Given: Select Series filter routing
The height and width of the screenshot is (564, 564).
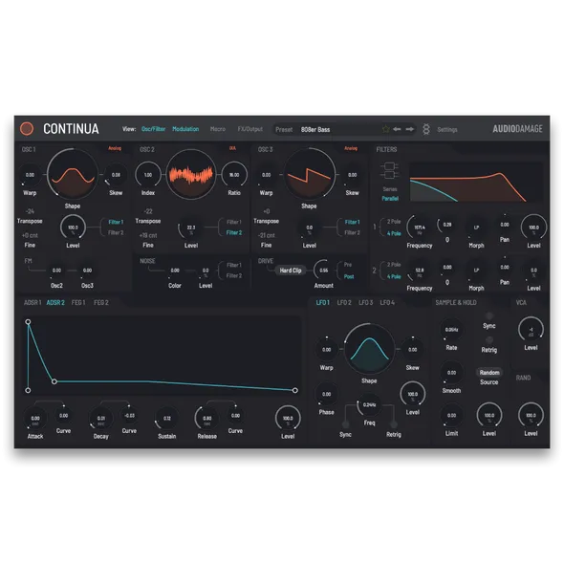Looking at the screenshot, I should (390, 189).
